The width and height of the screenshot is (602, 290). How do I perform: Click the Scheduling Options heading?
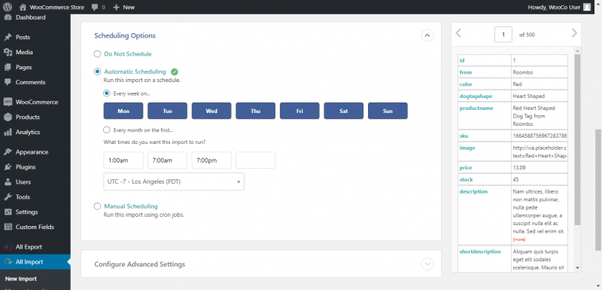(125, 35)
